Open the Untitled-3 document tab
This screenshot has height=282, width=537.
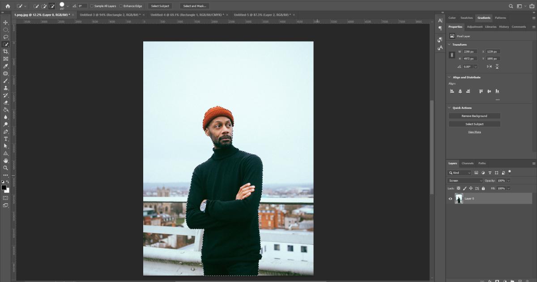click(110, 15)
